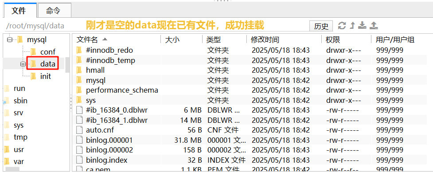Image resolution: width=433 pixels, height=172 pixels.
Task: Click the #ib_16384_0.dblwr file icon
Action: tap(79, 110)
